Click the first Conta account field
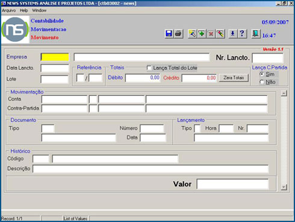The image size is (295, 222). 64,100
